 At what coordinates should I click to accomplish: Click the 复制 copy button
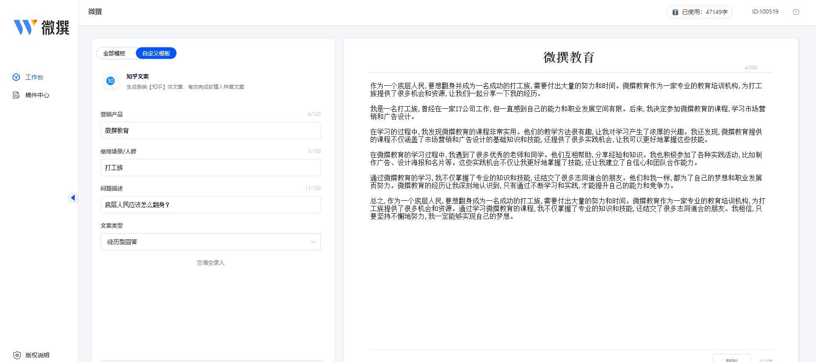point(731,358)
